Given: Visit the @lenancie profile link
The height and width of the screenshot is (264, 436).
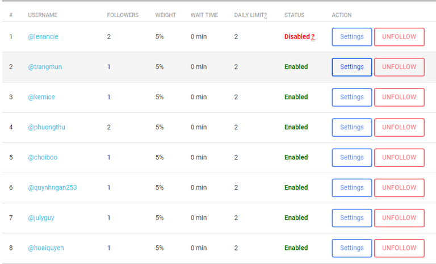Looking at the screenshot, I should (43, 37).
